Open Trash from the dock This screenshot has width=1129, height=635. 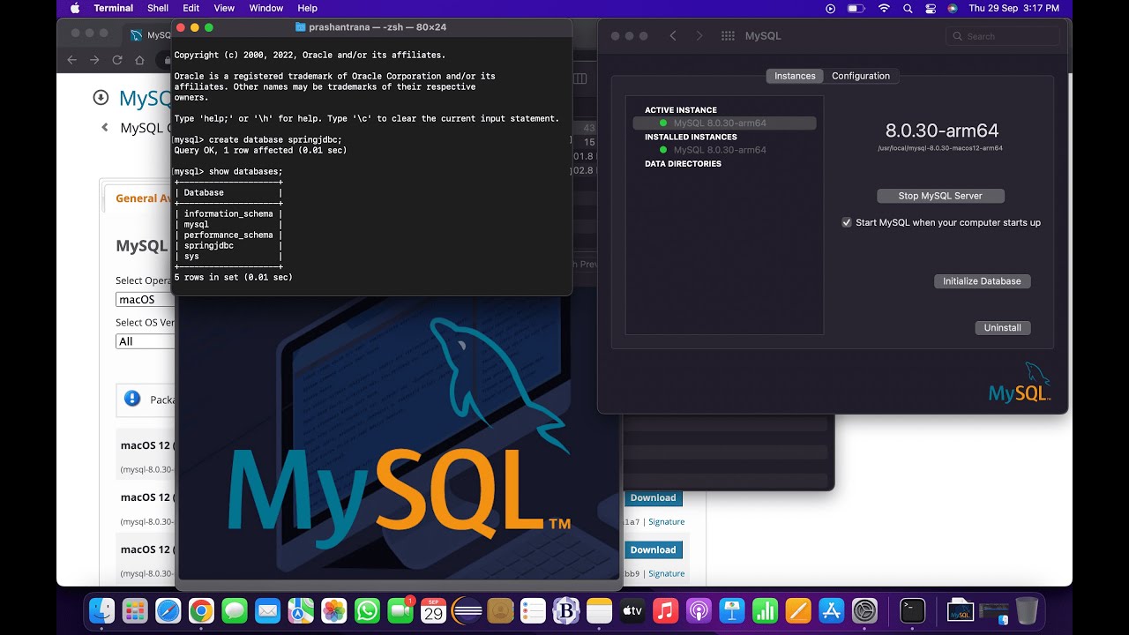(x=1027, y=610)
